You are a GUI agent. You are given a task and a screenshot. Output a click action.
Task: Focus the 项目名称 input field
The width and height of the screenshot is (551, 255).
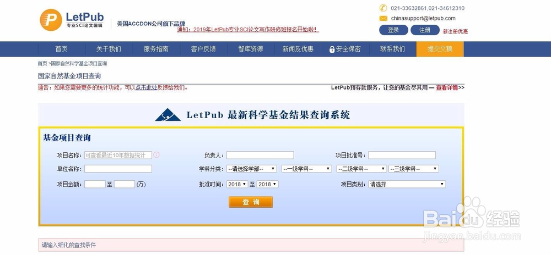[x=118, y=155]
